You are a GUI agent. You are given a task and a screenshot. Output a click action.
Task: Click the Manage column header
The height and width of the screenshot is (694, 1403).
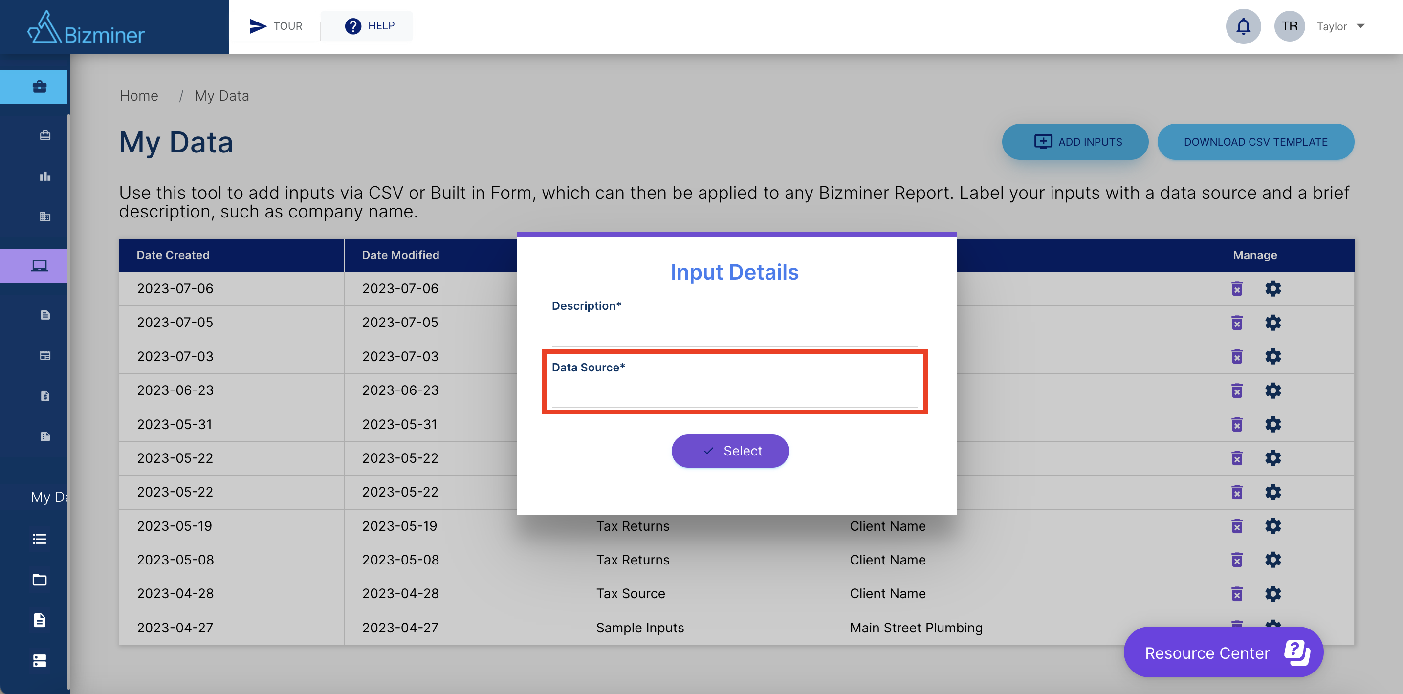(x=1255, y=255)
